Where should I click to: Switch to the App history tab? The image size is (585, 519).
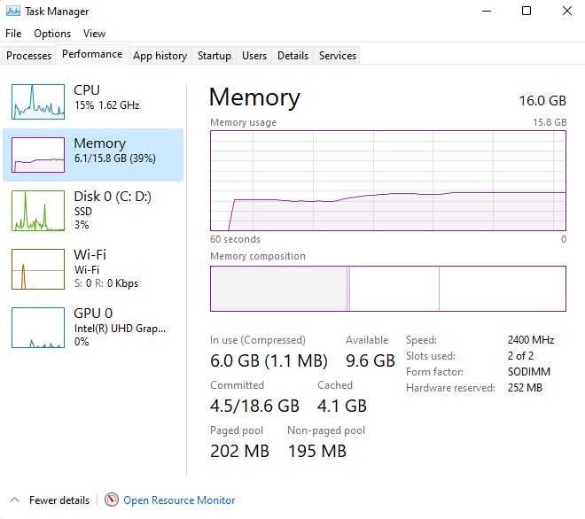pyautogui.click(x=160, y=56)
